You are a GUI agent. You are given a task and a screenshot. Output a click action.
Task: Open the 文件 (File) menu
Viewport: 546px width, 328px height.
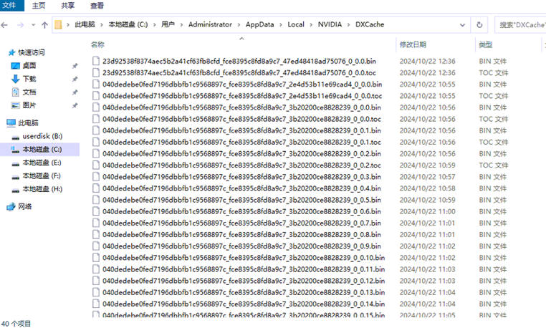pyautogui.click(x=9, y=6)
